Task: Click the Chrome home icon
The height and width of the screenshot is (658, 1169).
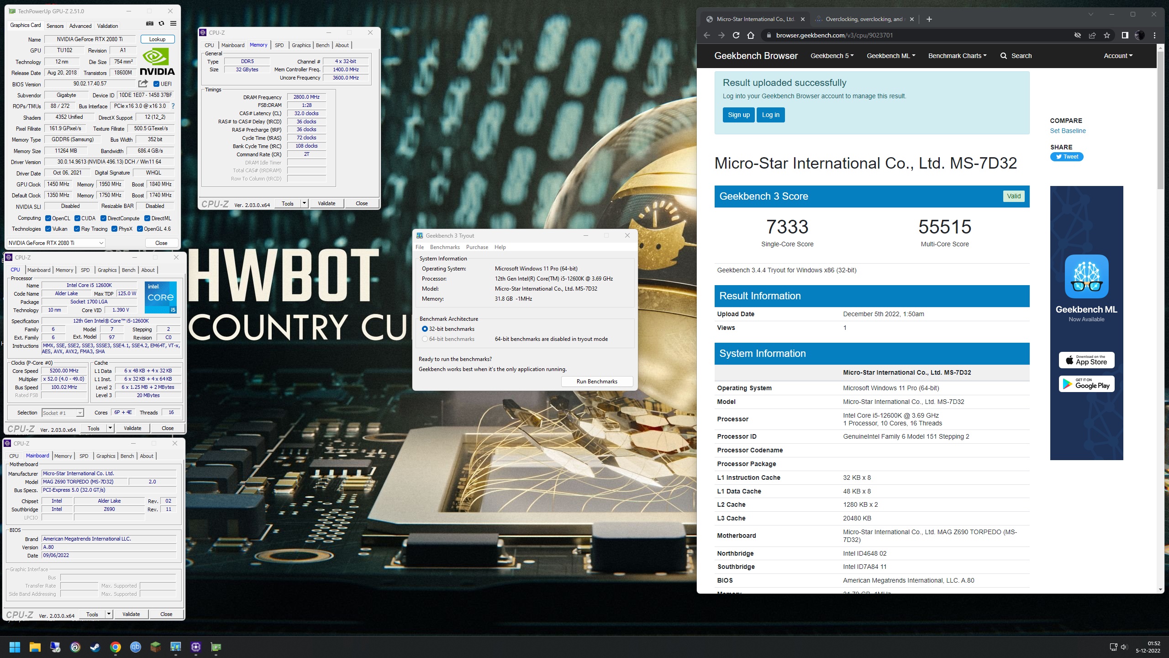Action: [751, 35]
